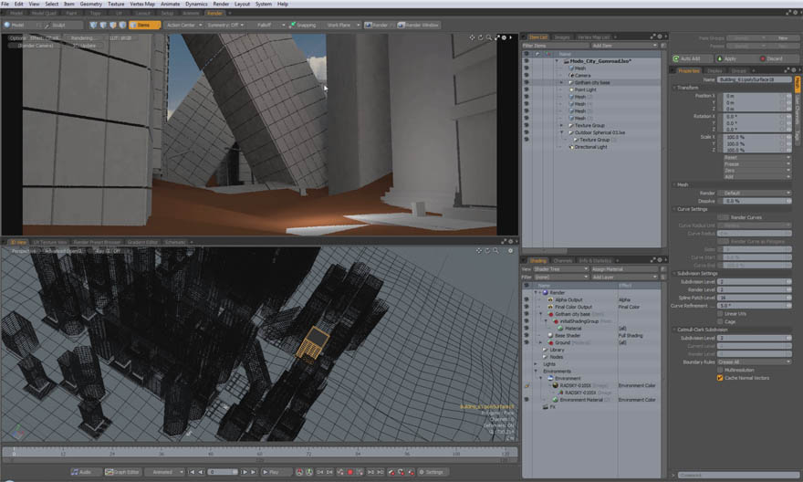
Task: Select Polygons selection mode cube icon
Action: pos(112,25)
